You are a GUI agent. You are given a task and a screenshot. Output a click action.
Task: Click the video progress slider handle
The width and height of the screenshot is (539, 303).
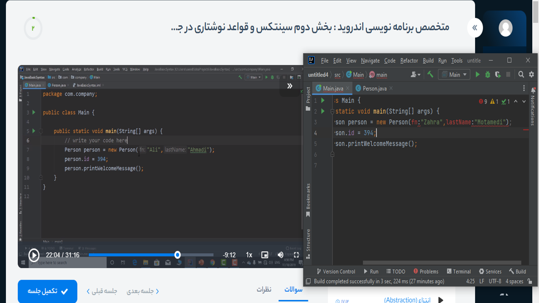click(178, 255)
